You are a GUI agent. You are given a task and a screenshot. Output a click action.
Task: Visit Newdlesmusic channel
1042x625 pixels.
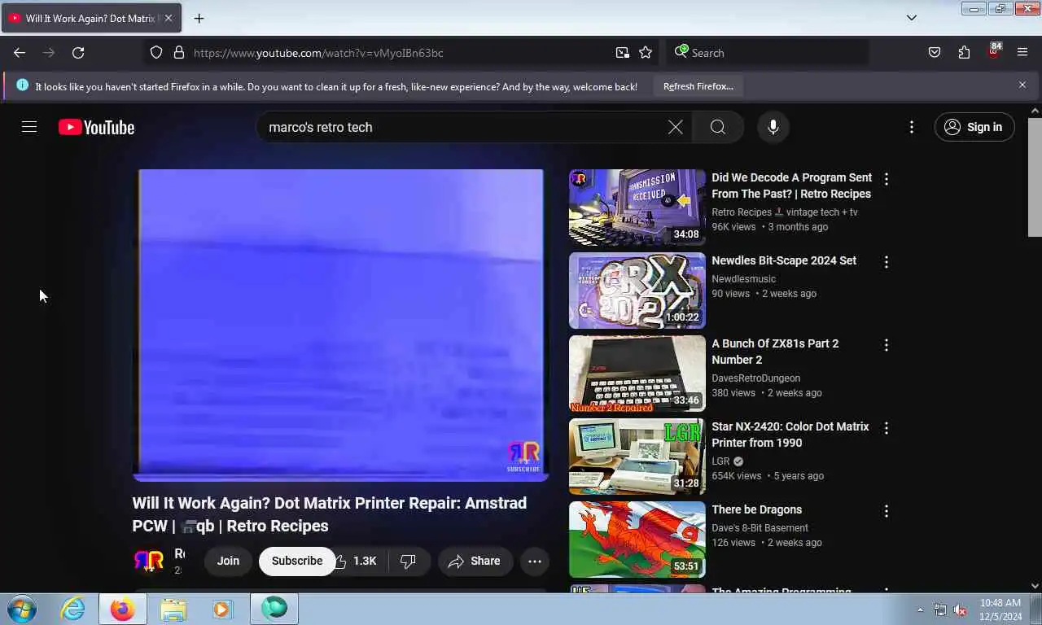743,279
